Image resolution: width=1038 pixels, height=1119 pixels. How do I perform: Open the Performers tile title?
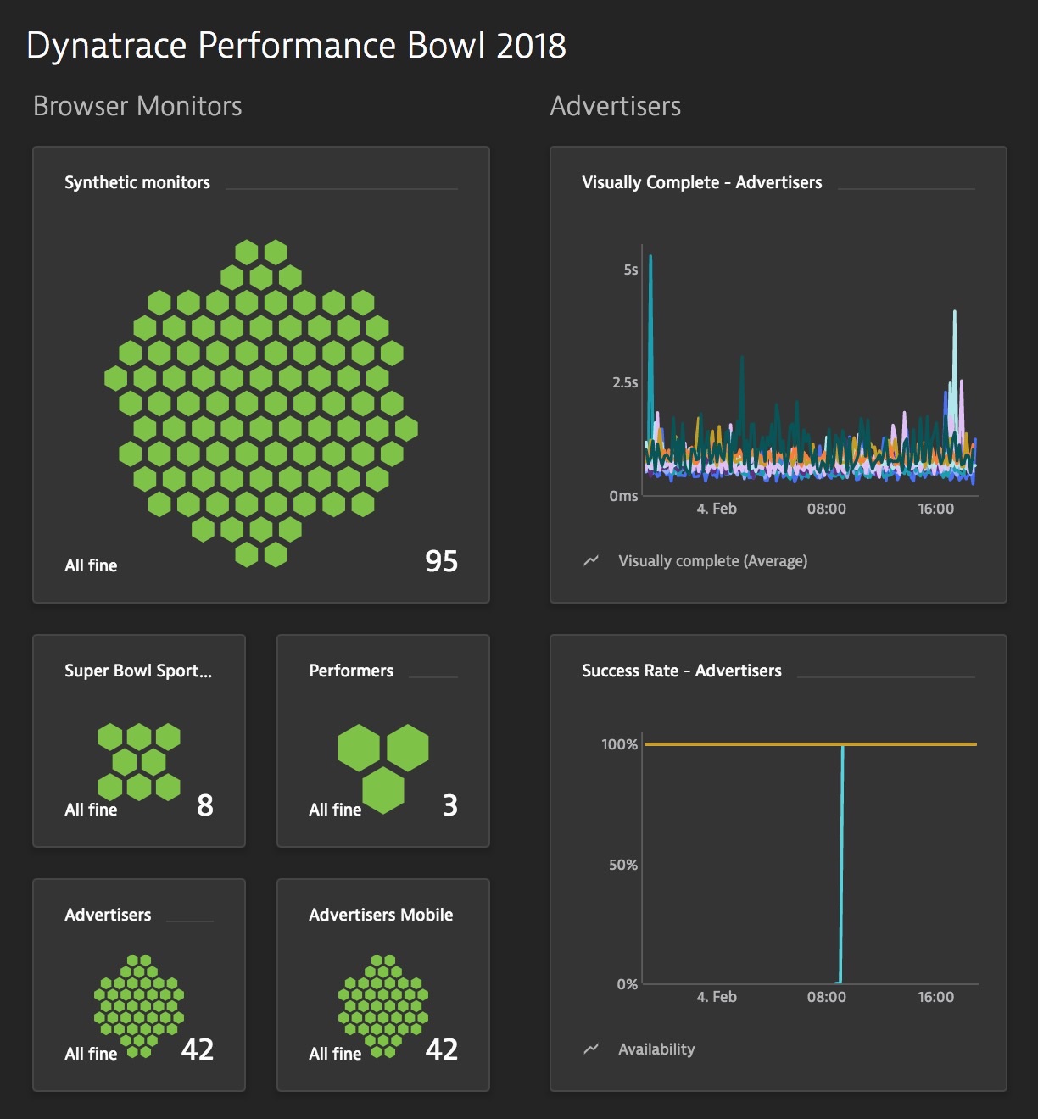pyautogui.click(x=351, y=671)
